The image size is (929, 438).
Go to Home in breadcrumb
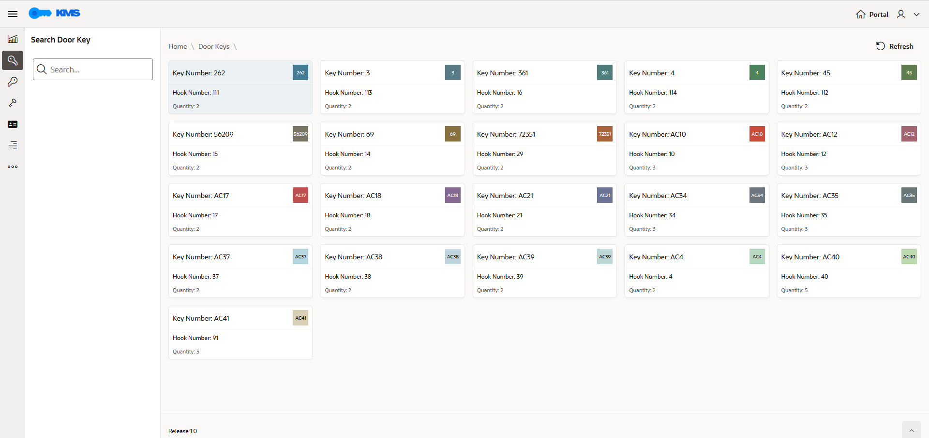178,46
